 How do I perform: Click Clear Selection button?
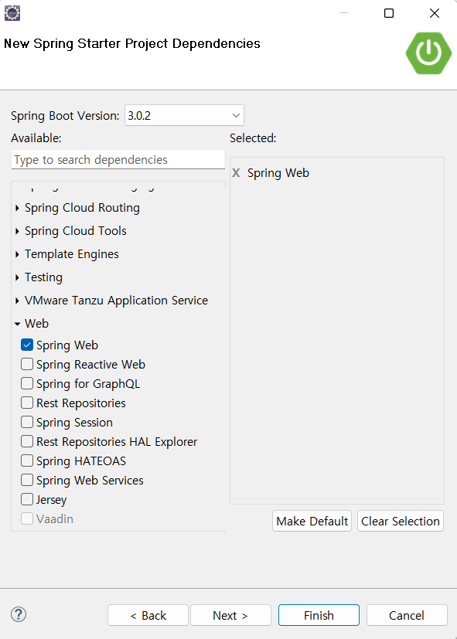(x=401, y=521)
